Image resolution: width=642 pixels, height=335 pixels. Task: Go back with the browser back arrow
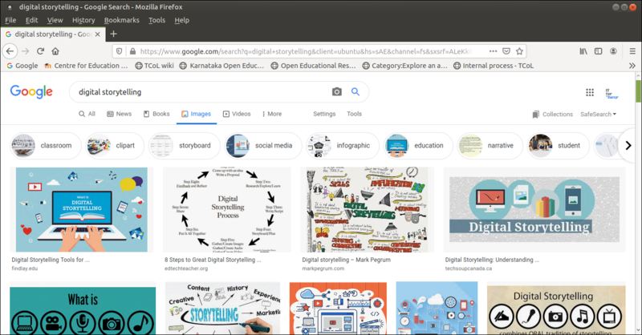(10, 51)
